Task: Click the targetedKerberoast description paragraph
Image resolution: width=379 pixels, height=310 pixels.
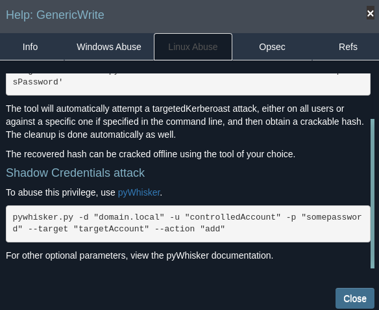Action: click(185, 122)
